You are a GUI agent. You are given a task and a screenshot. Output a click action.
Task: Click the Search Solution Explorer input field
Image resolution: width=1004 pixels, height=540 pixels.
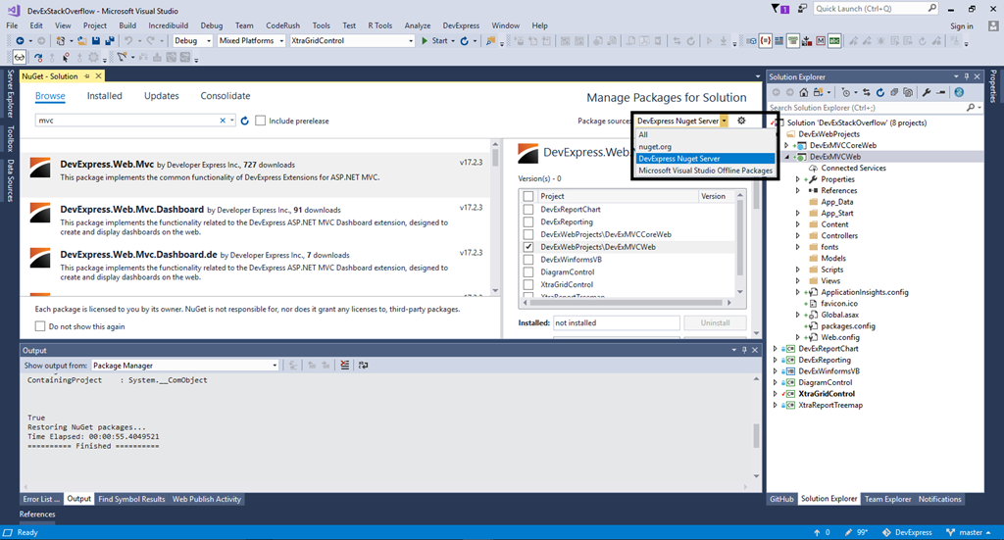(868, 108)
